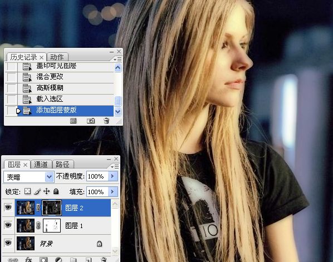The width and height of the screenshot is (333, 262).
Task: Switch to 动作 tab
Action: [57, 57]
